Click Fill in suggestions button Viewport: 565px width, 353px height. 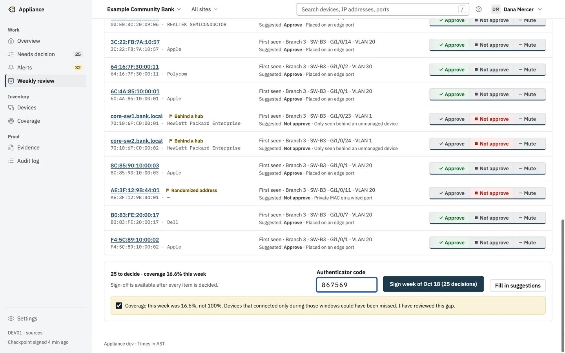518,286
